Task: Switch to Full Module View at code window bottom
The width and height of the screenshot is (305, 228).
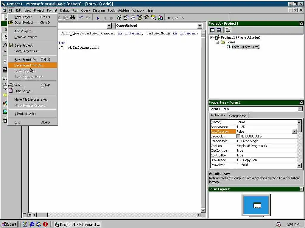Action: point(29,215)
